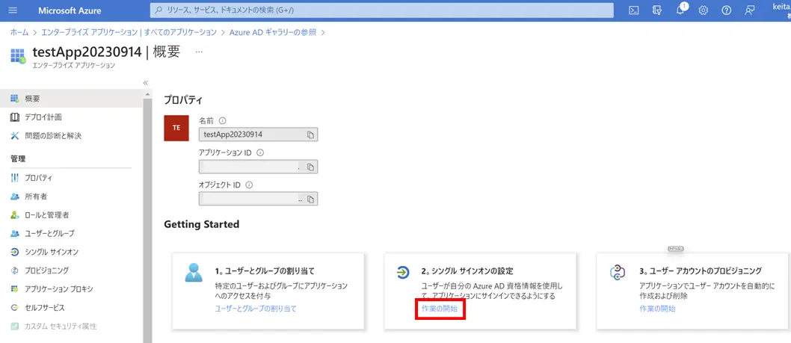Open Cloud Shell from the top bar
791x343 pixels.
click(x=634, y=10)
